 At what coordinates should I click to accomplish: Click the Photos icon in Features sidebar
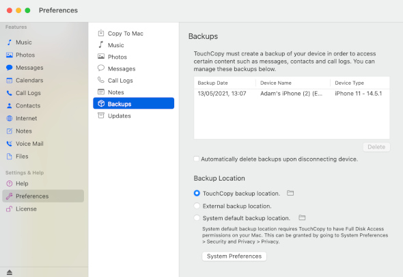[10, 55]
